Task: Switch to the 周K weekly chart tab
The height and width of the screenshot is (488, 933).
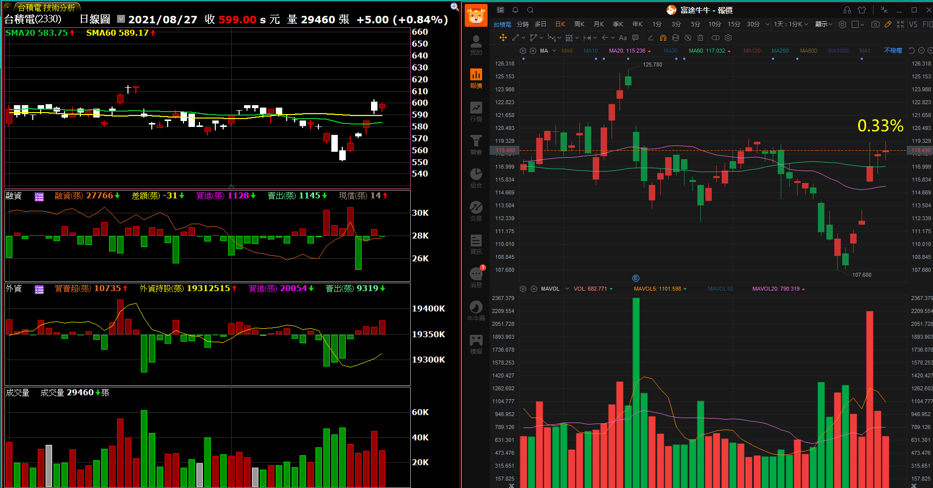Action: pyautogui.click(x=579, y=24)
